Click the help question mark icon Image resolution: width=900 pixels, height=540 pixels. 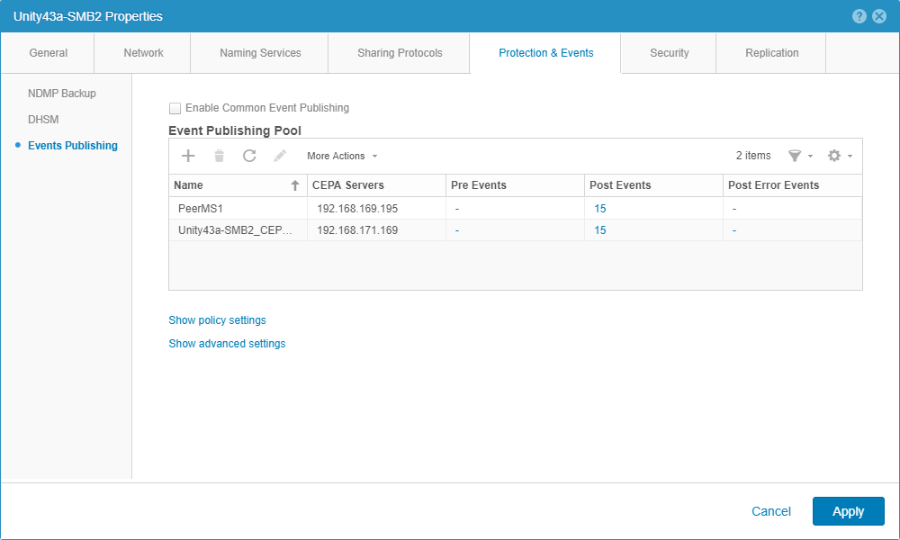point(859,16)
